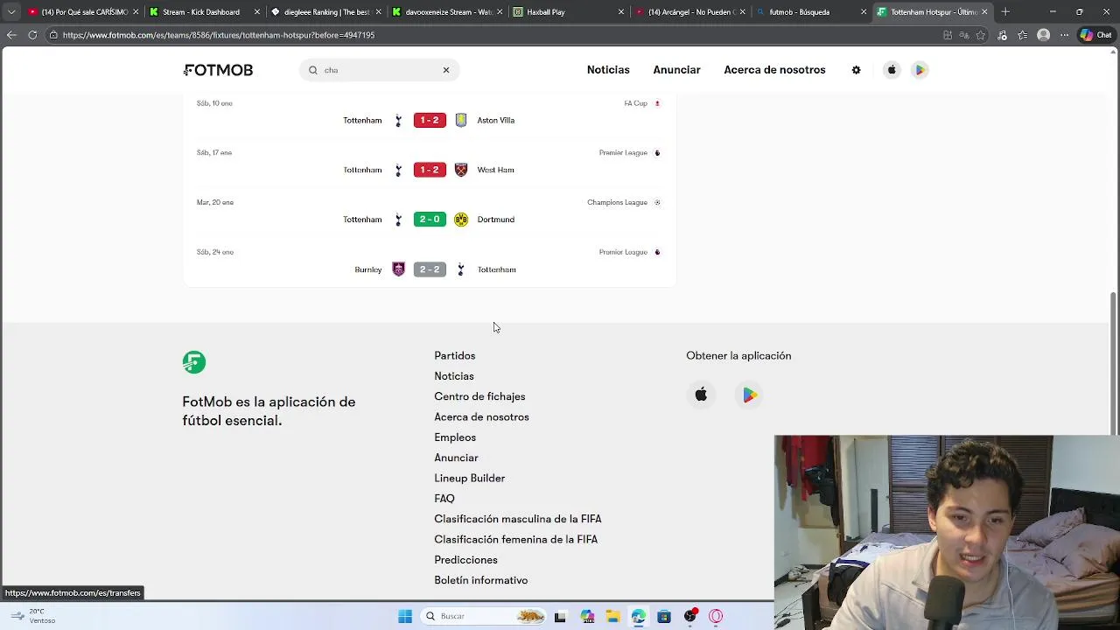Open Partidos link in footer
Viewport: 1120px width, 630px height.
(x=455, y=356)
